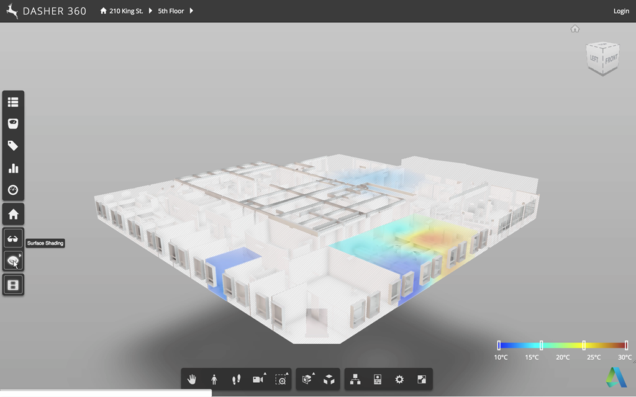Click the price tag icon in sidebar
636x397 pixels.
tap(13, 146)
